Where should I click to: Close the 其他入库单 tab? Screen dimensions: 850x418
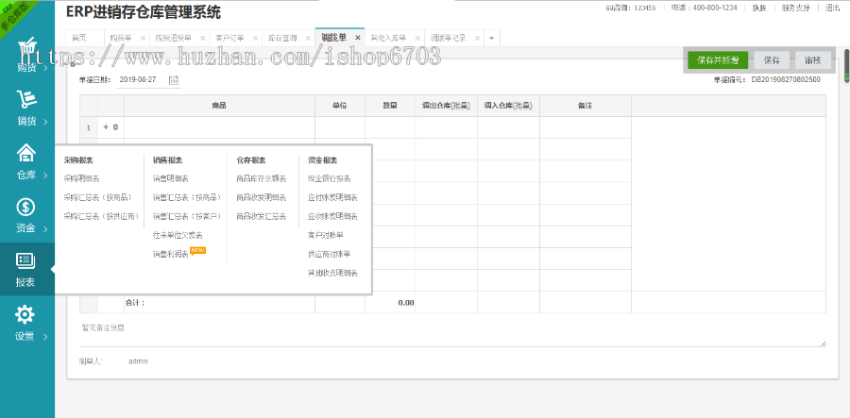click(x=417, y=38)
